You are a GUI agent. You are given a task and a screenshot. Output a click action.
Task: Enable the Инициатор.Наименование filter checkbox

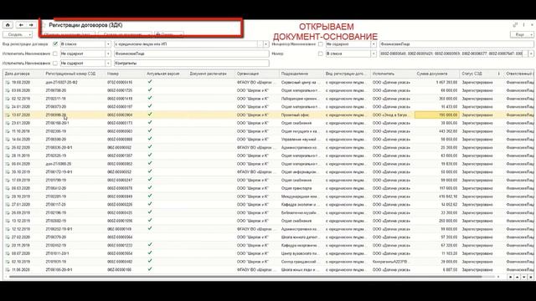[320, 44]
